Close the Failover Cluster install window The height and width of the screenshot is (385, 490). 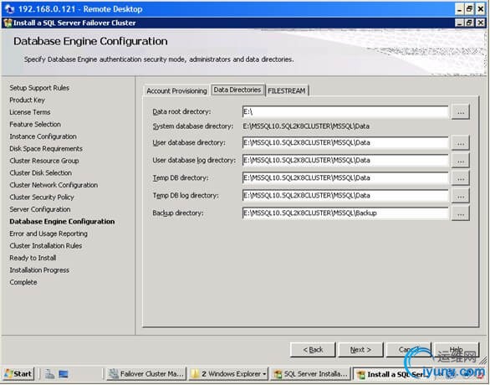[480, 23]
